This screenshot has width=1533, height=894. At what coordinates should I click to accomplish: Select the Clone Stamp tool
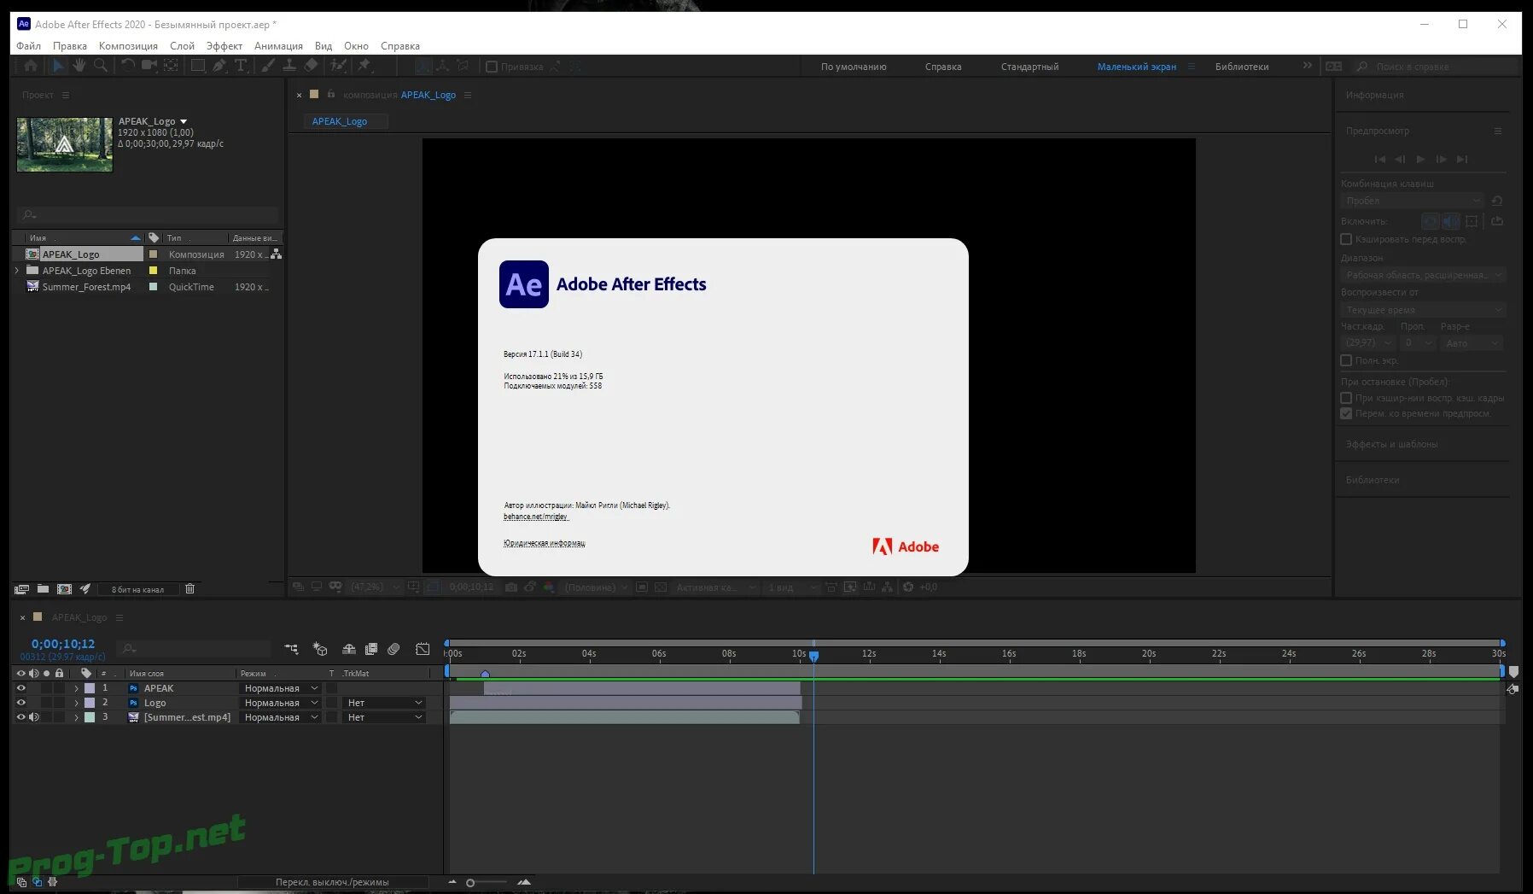(289, 66)
